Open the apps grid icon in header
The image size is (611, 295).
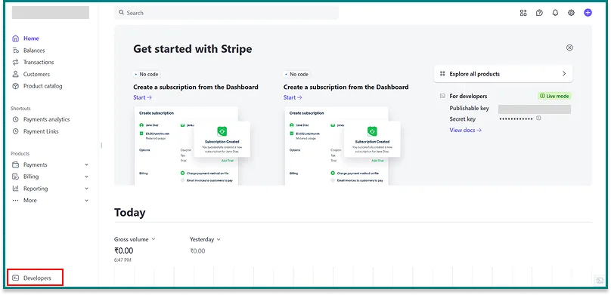523,13
